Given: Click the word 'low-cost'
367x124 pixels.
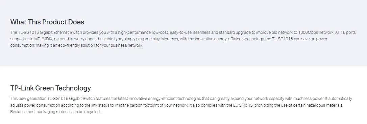Looking at the screenshot, I should point(160,33).
